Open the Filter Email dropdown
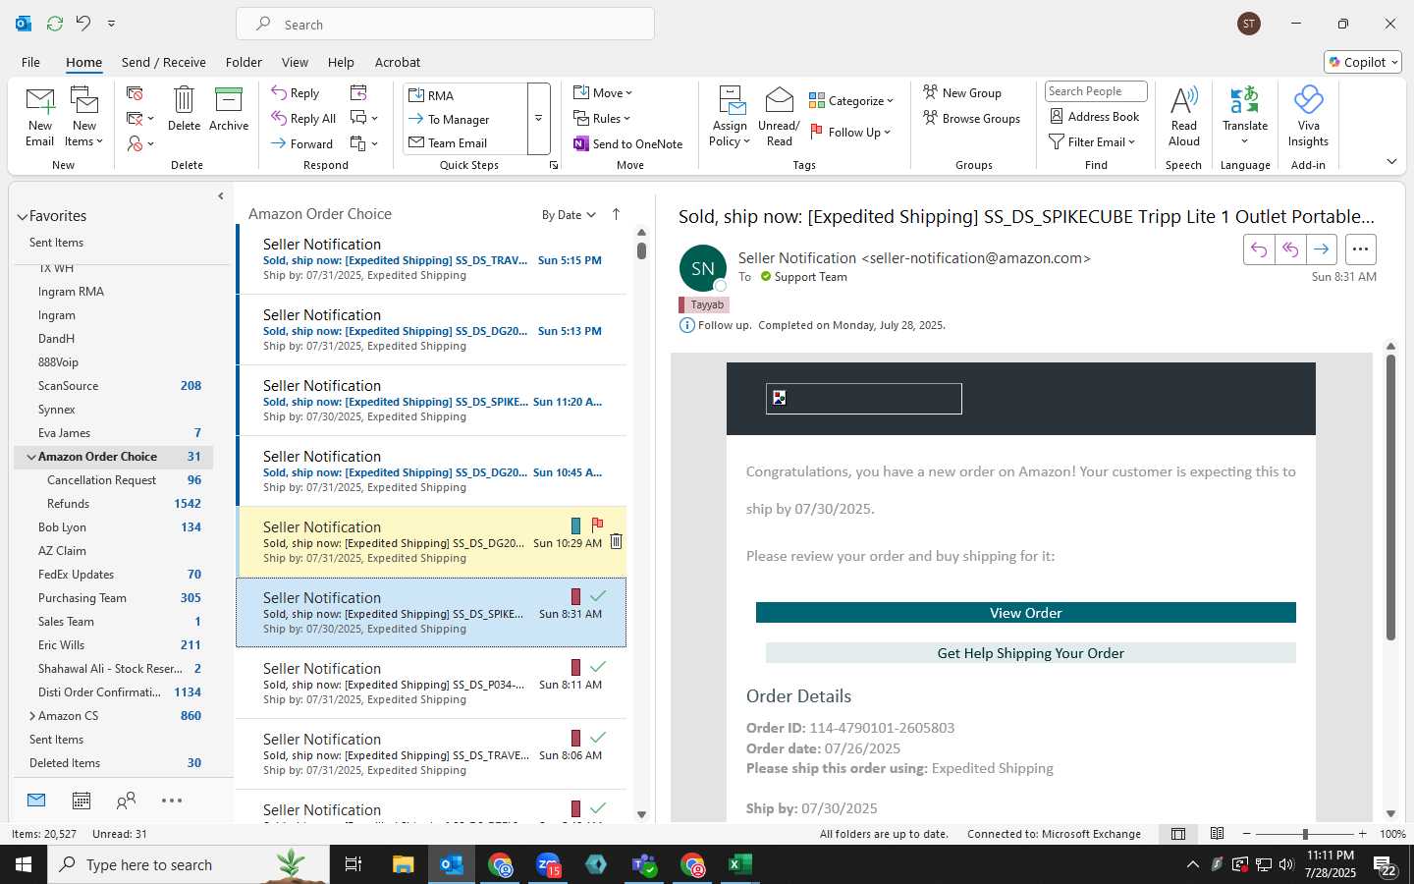 click(x=1092, y=141)
